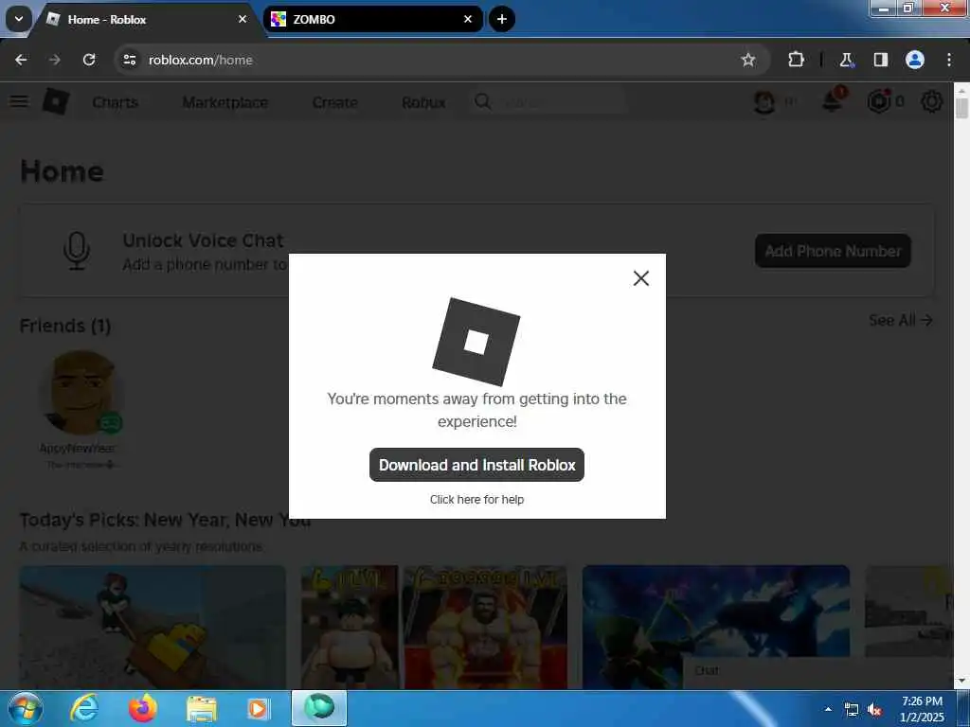
Task: Show hidden system tray icons
Action: [828, 709]
